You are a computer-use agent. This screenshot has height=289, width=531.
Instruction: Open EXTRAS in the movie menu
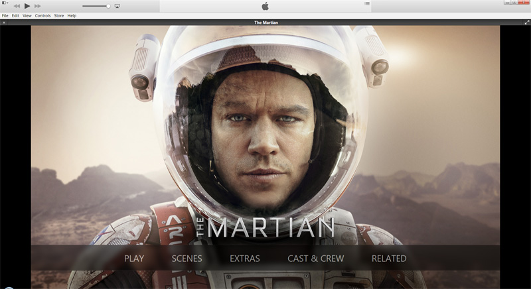tap(245, 259)
